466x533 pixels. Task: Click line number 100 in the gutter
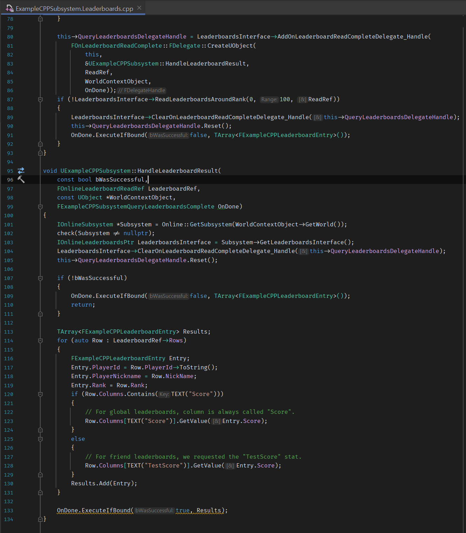[9, 216]
